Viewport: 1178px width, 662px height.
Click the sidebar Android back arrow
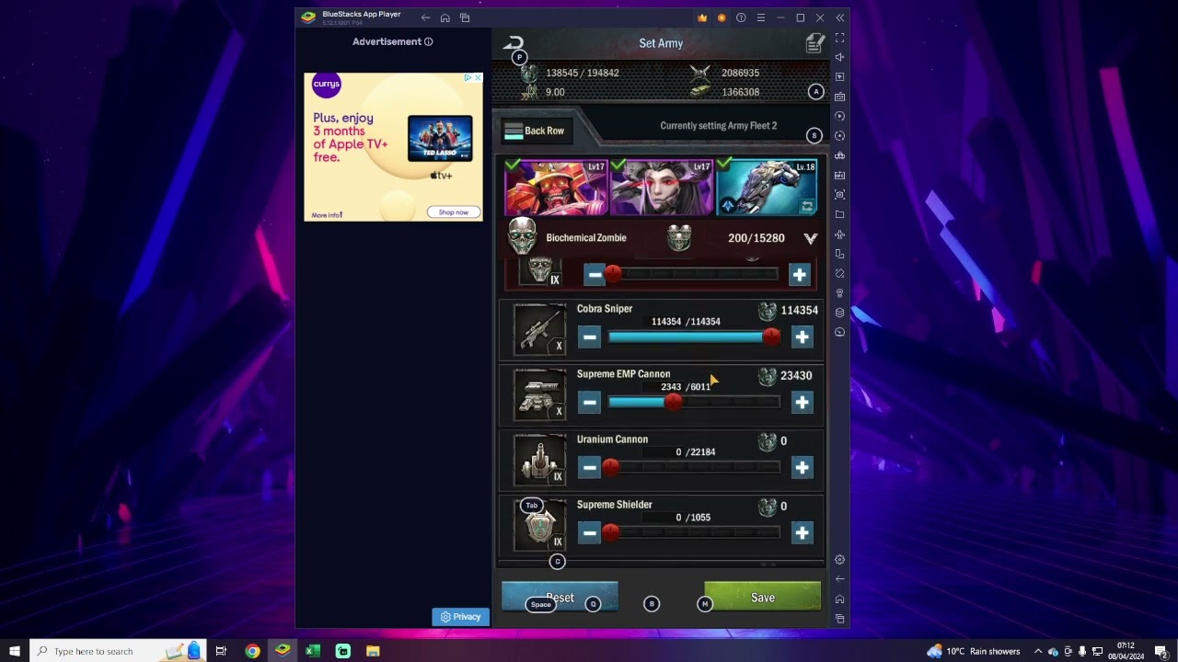[x=839, y=579]
